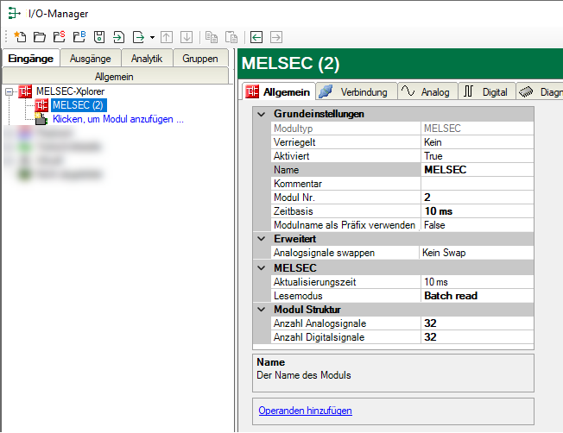Click the paste icon in the toolbar
This screenshot has width=563, height=433.
231,37
